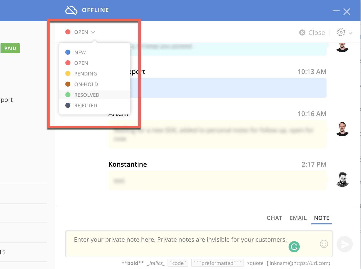Screen dimensions: 361x269
Task: Click the Close ticket X icon
Action: (302, 33)
